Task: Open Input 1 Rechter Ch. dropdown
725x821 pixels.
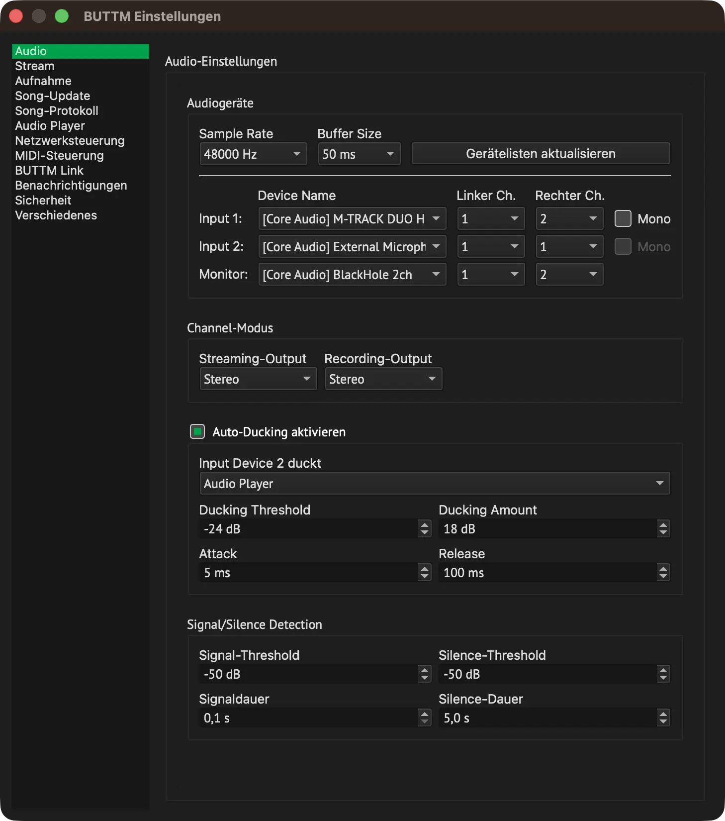Action: pos(569,218)
